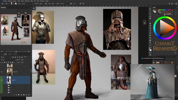Open tool preset dropdown arrow beside brush icon

[8, 4]
